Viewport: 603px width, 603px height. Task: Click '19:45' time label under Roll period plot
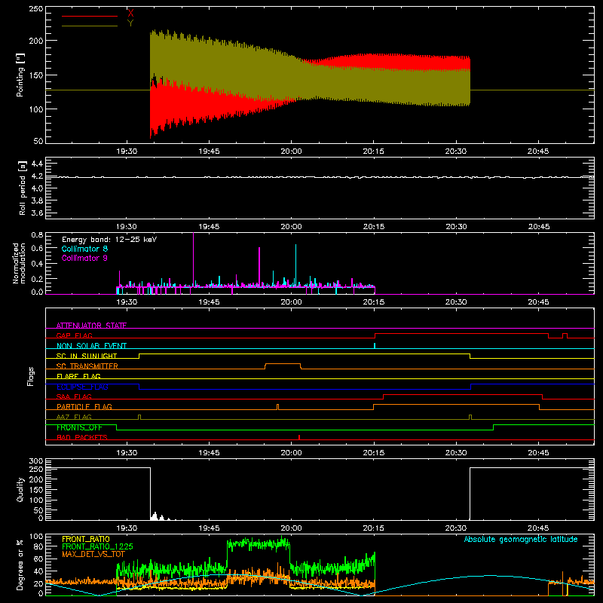click(x=209, y=227)
